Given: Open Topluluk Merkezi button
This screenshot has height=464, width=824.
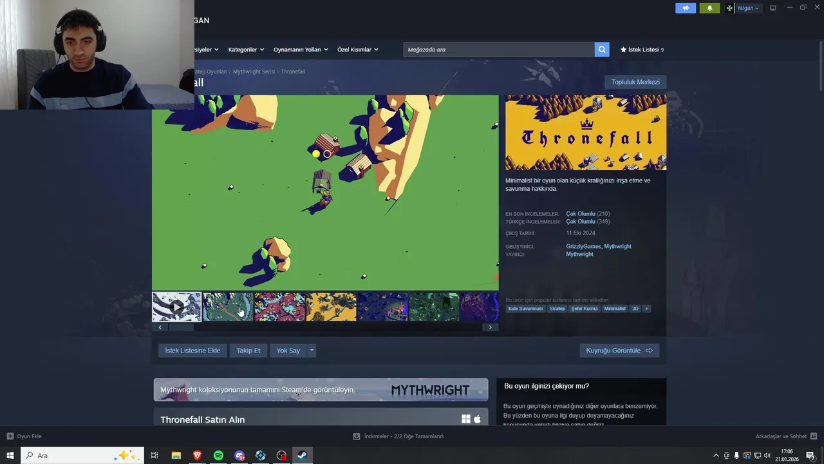Looking at the screenshot, I should coord(635,82).
